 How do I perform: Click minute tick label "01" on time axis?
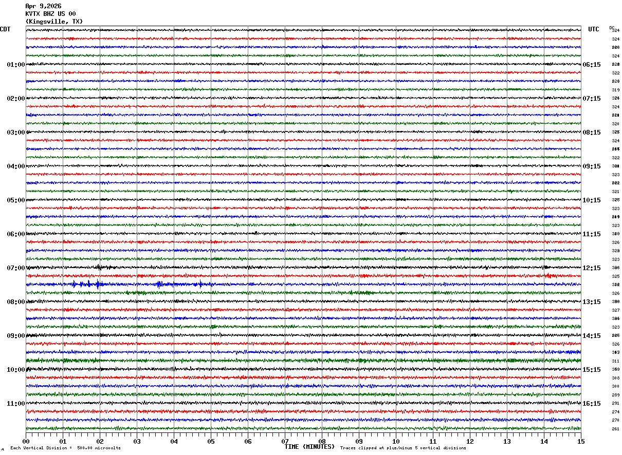coord(63,441)
